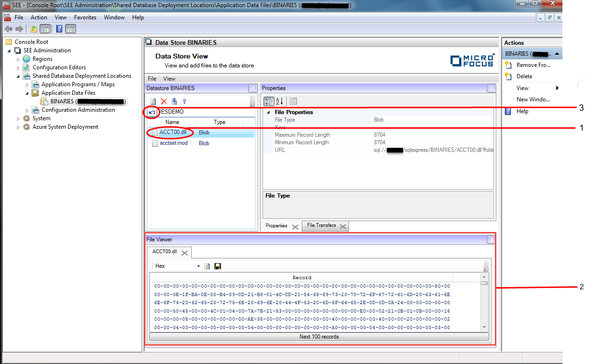
Task: Expand the Azure System Deployment node
Action: coord(19,127)
